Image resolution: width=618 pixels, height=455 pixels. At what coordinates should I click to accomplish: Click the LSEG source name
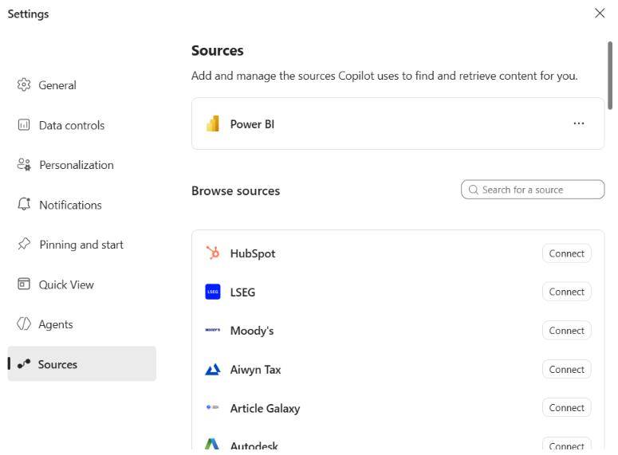[x=242, y=292]
